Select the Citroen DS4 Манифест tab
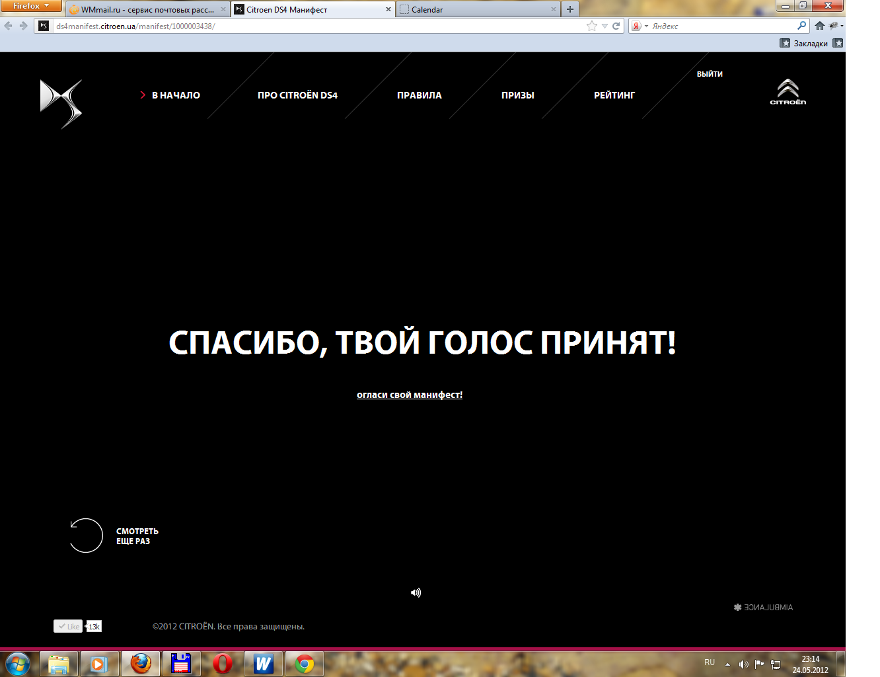This screenshot has height=677, width=880. click(x=312, y=9)
